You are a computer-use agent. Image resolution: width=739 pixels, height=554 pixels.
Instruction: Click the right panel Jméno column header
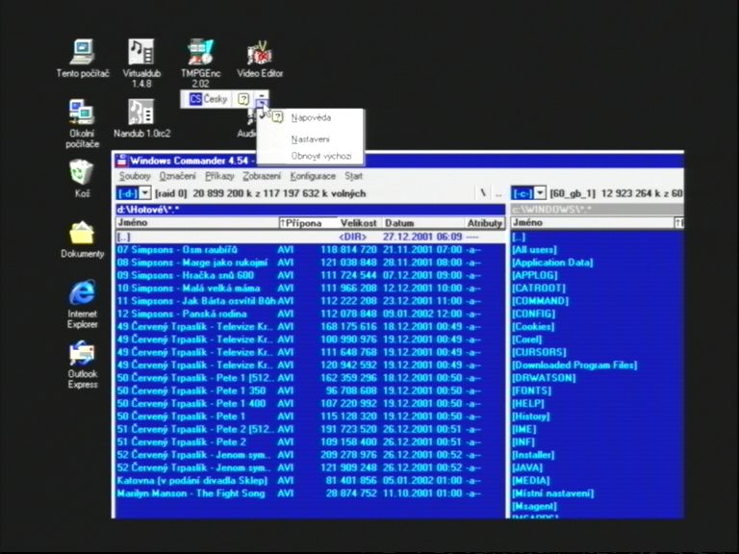point(593,223)
